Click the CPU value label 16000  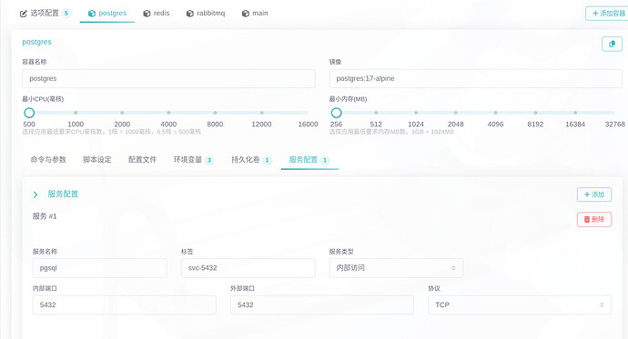point(308,125)
